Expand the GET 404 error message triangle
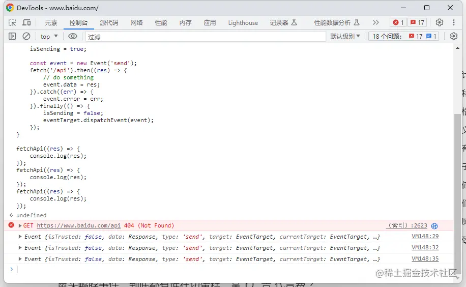Screen dimensions: 466x287 [20, 226]
